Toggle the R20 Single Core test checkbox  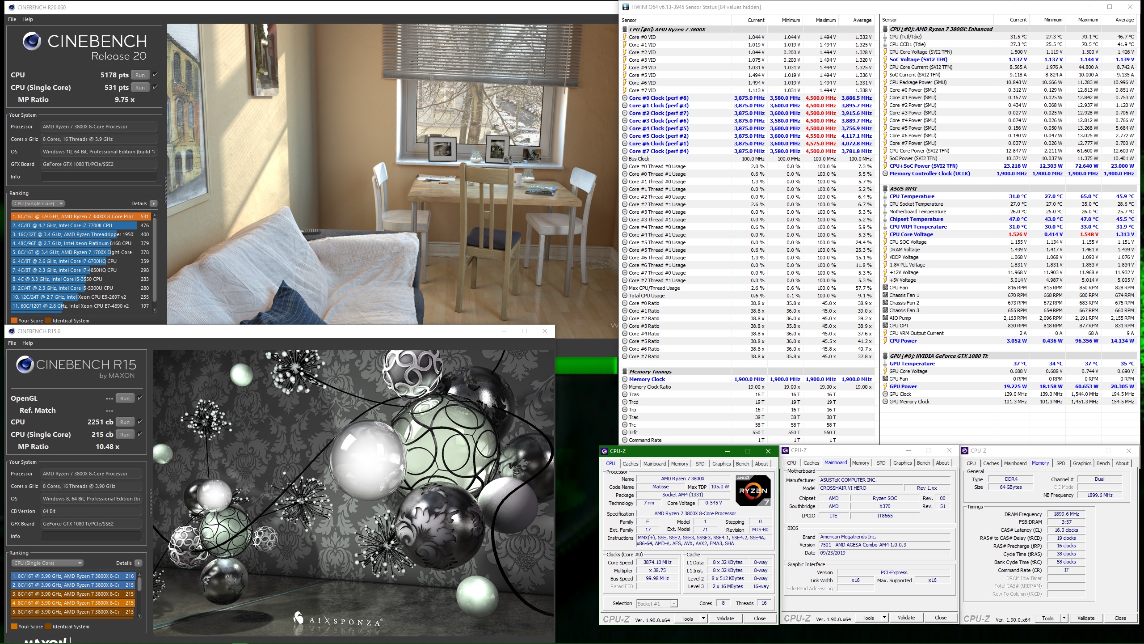pos(155,87)
